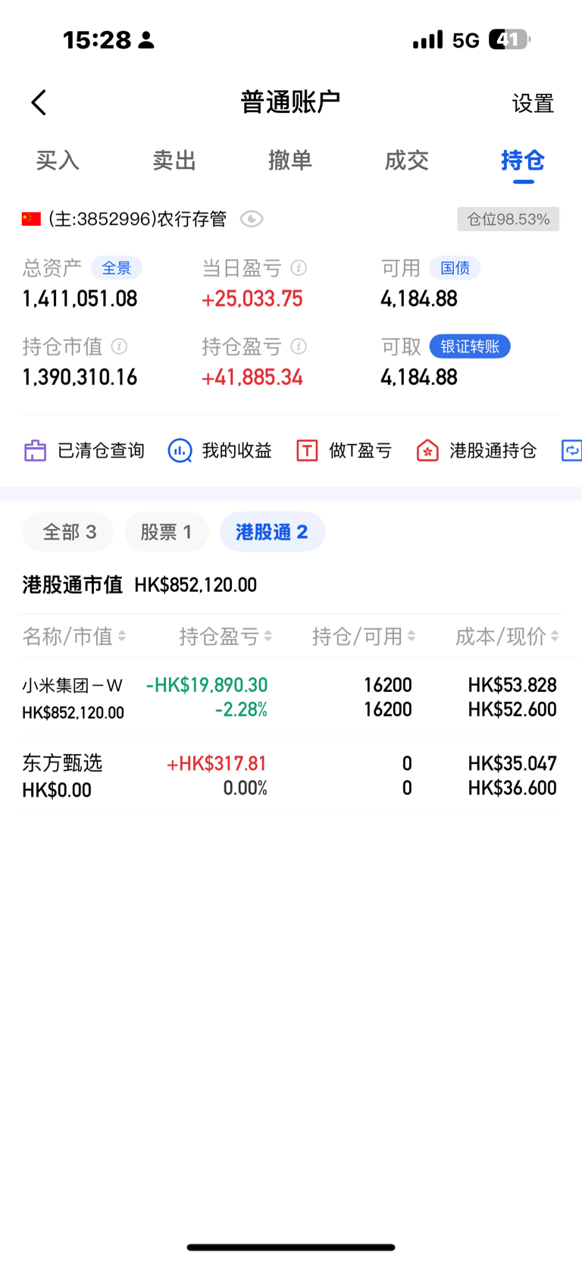This screenshot has width=582, height=1262.
Task: Sort by 成本/现价 column
Action: tap(507, 636)
